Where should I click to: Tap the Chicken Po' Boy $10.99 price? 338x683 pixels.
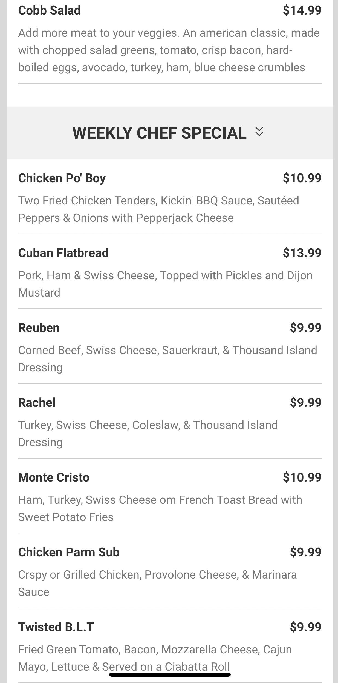pyautogui.click(x=302, y=178)
